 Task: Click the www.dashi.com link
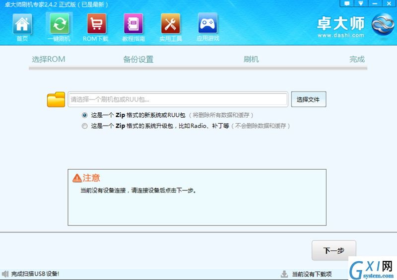[x=341, y=35]
